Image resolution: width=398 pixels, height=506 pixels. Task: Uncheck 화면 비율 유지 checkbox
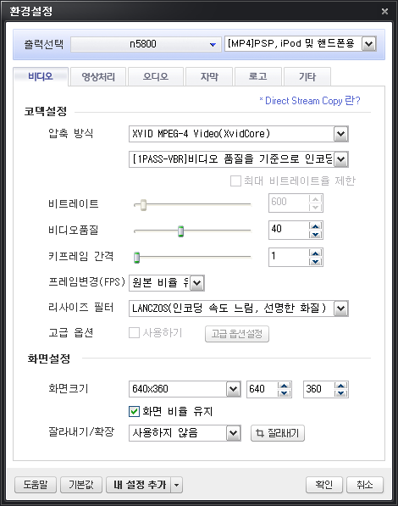134,411
